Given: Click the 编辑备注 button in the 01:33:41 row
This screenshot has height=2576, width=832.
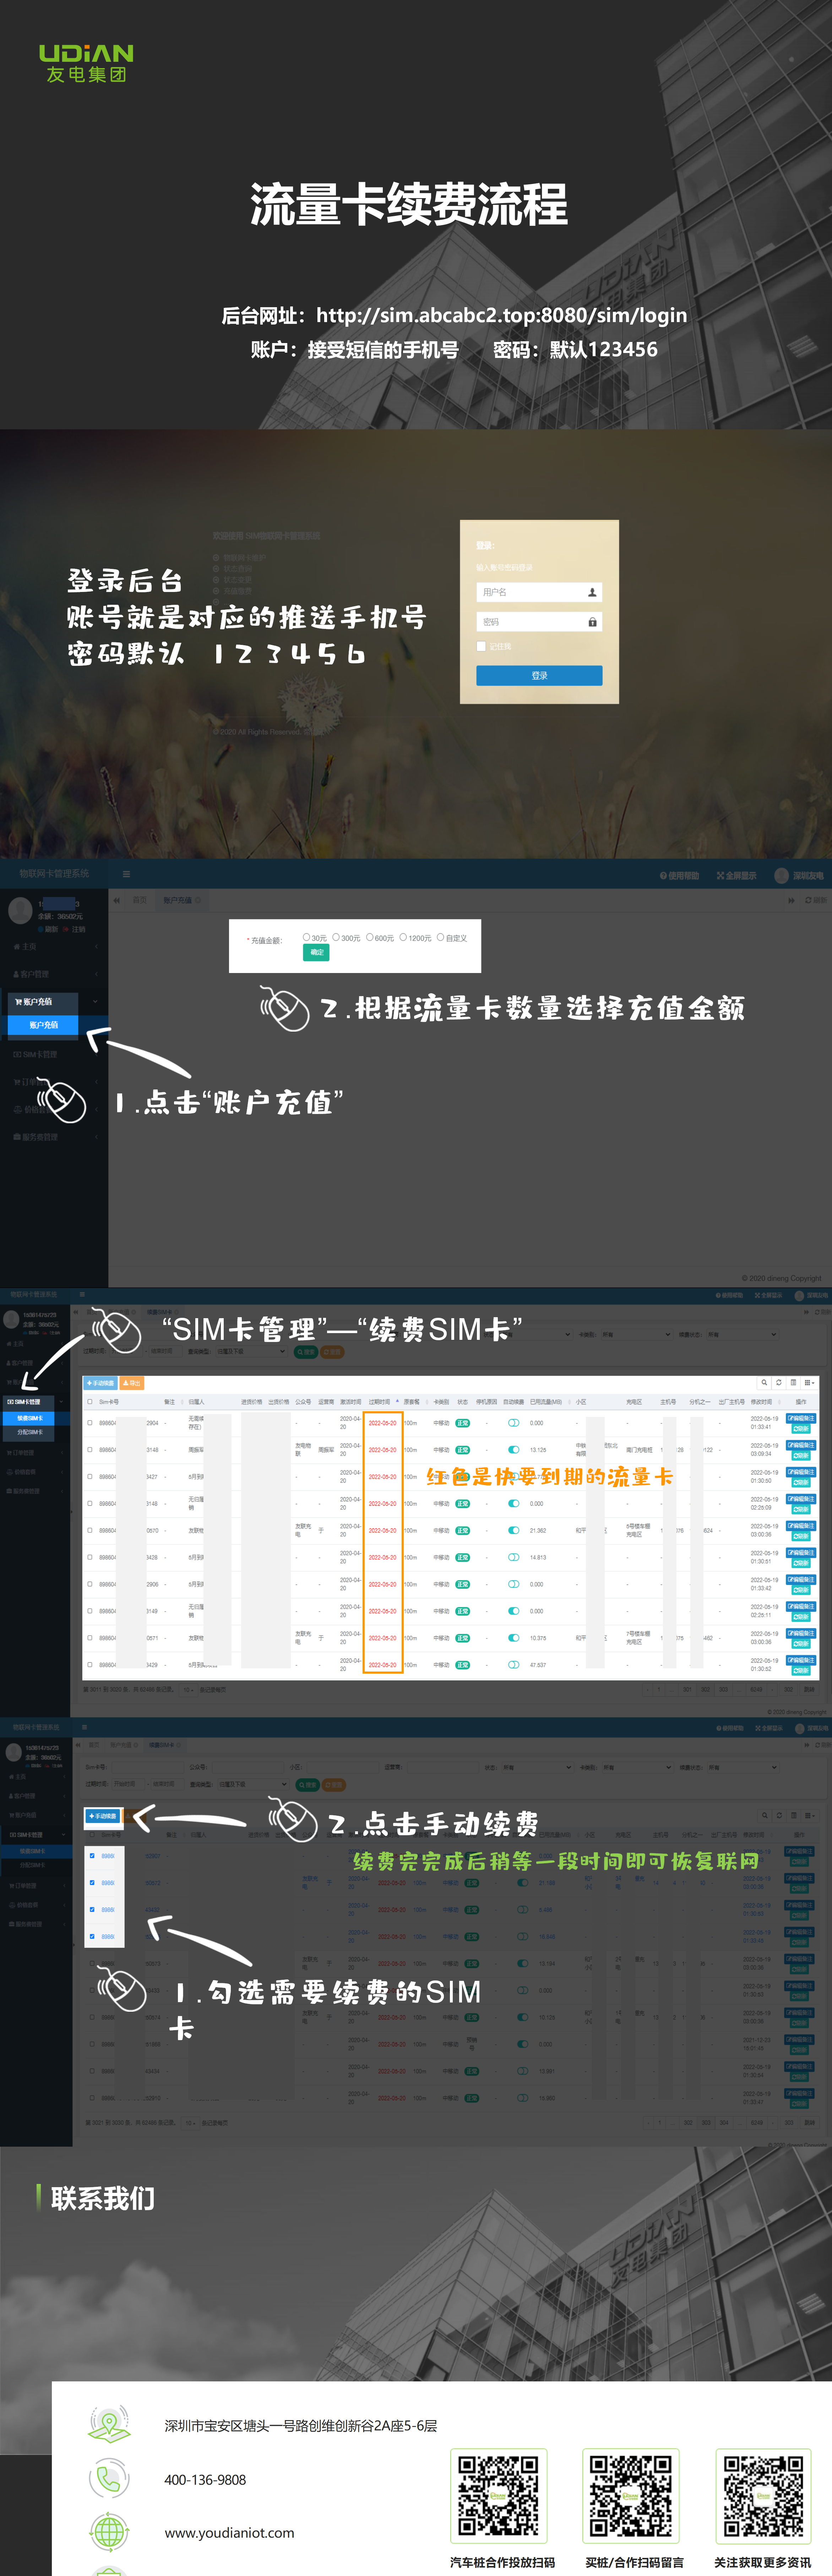Looking at the screenshot, I should click(801, 1418).
